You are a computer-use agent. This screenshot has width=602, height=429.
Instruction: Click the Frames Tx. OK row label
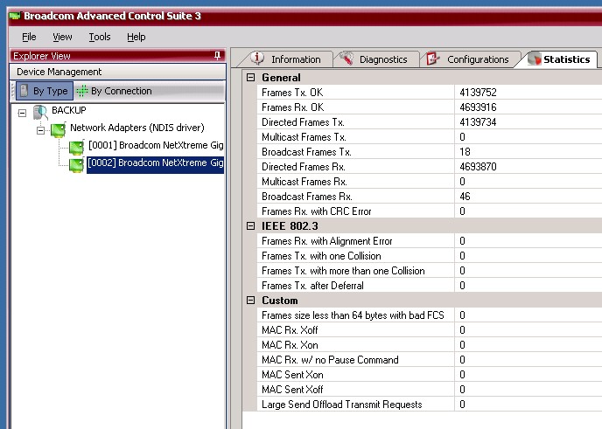point(292,93)
